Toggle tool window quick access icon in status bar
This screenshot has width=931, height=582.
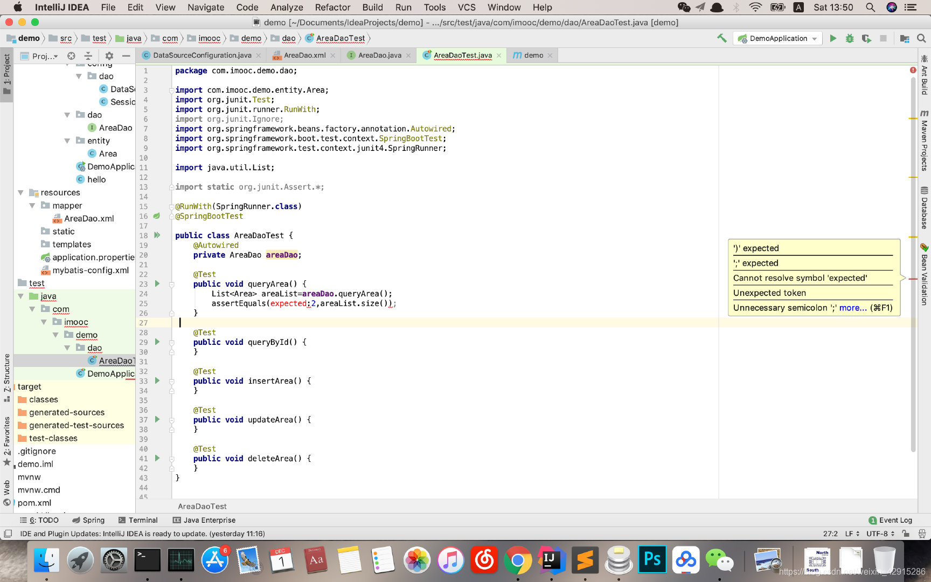[x=8, y=533]
